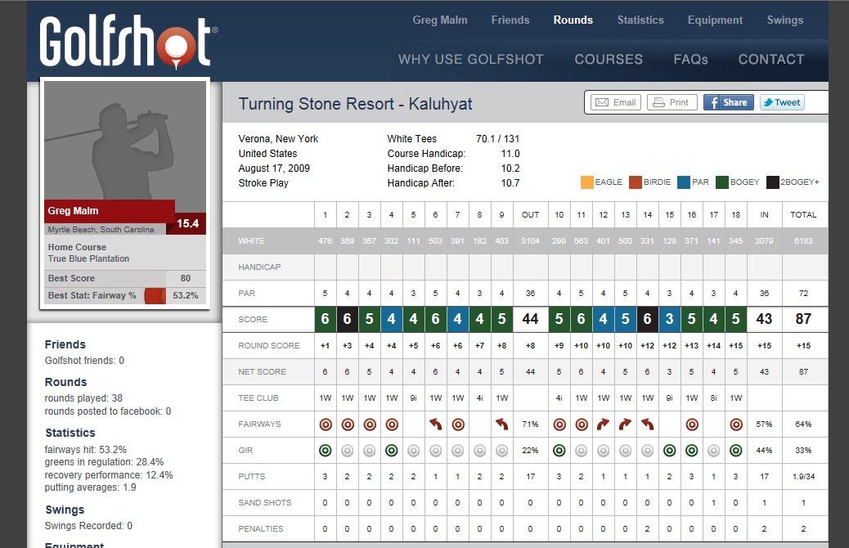Open the FAQs page

point(690,59)
